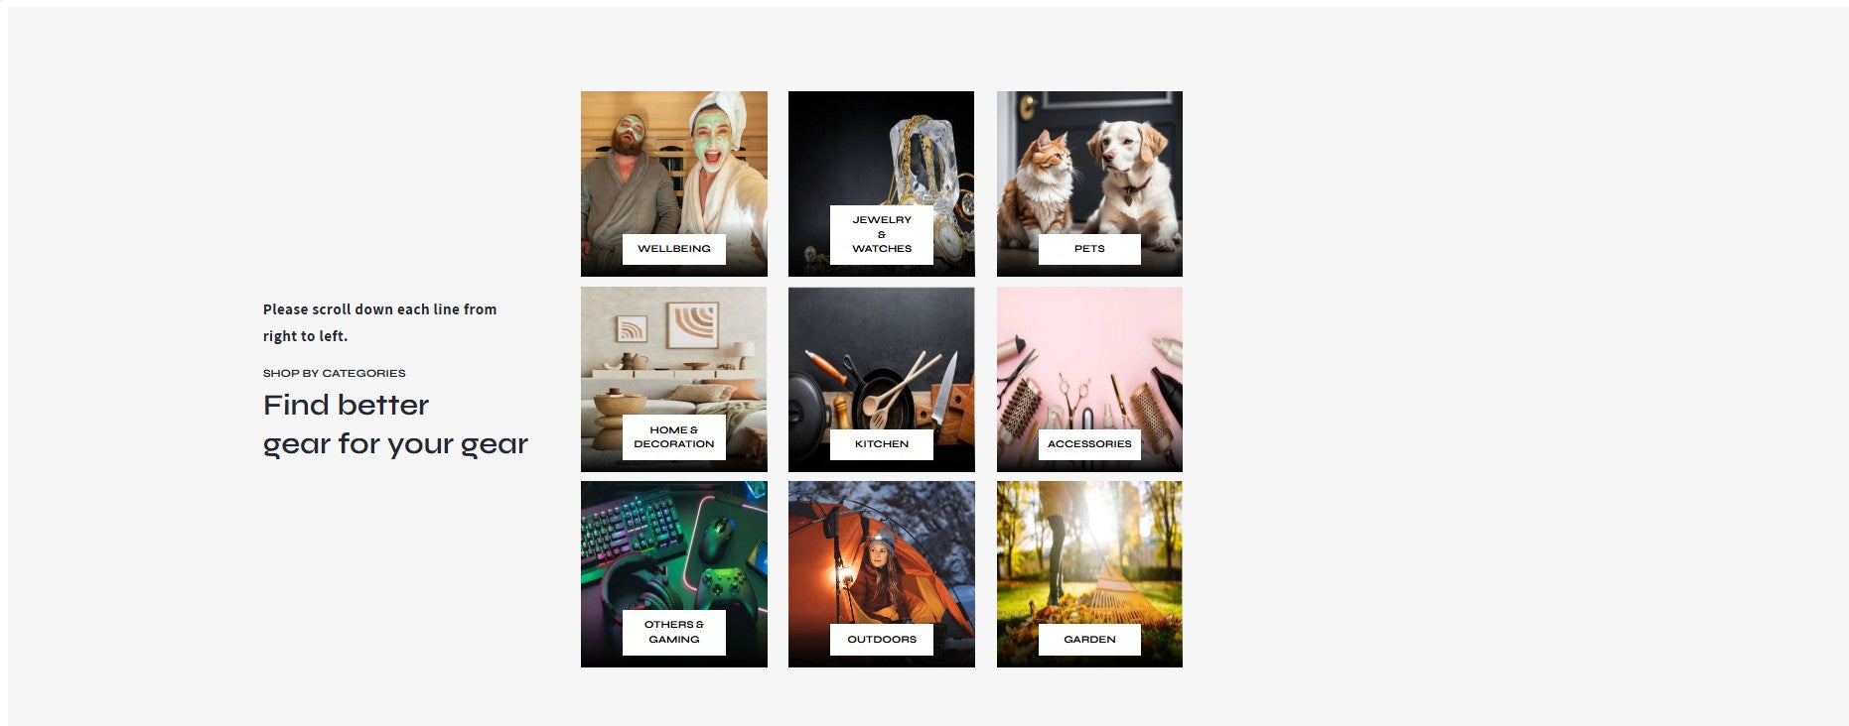Screen dimensions: 1849x726
Task: Open the Wellbeing category label
Action: (x=673, y=249)
